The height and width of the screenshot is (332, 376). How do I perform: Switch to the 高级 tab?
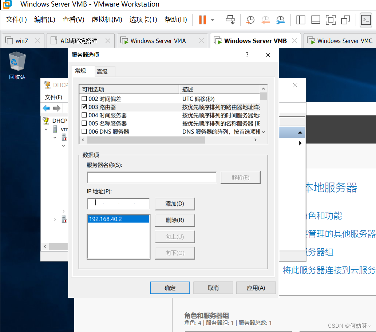[x=102, y=72]
